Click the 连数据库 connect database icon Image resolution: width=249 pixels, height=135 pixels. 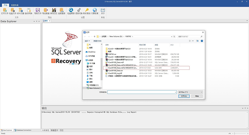click(62, 10)
